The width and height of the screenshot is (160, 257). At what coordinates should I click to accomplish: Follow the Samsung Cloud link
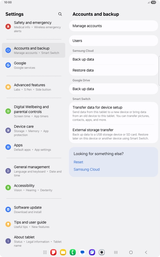click(x=87, y=169)
